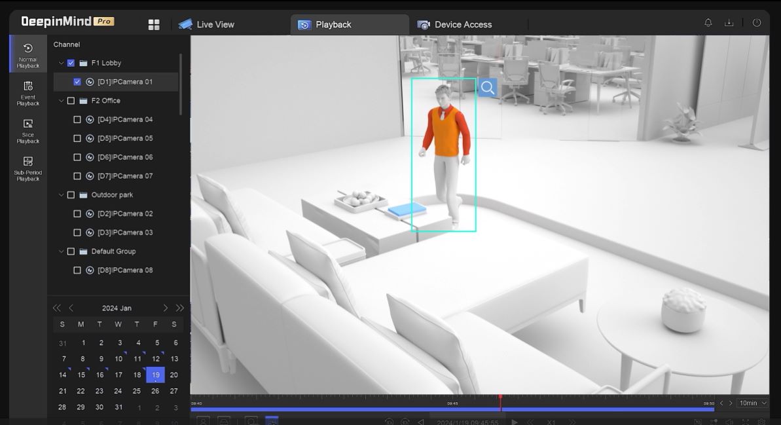Open the four-square app grid menu

[154, 25]
